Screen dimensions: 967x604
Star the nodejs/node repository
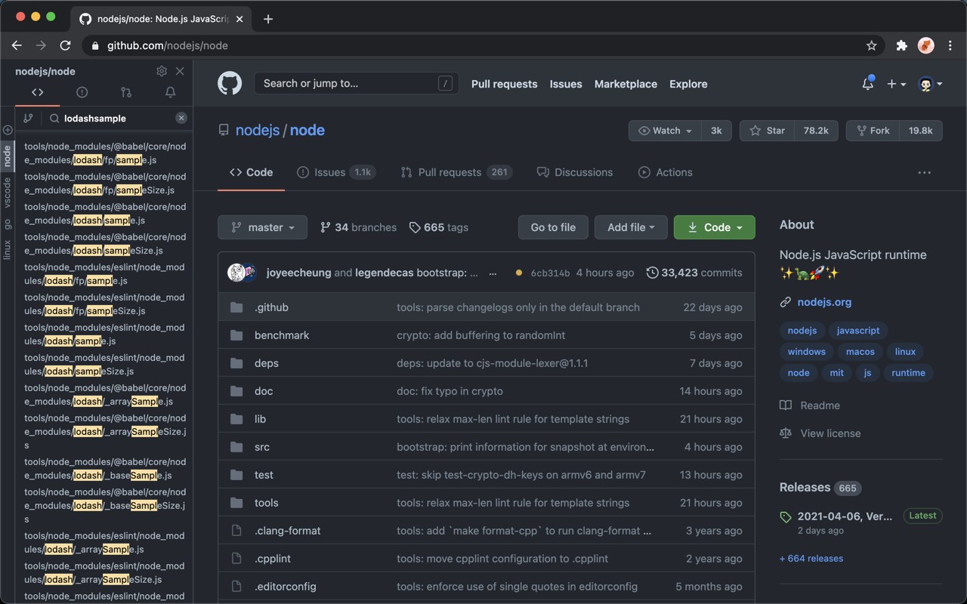click(767, 131)
